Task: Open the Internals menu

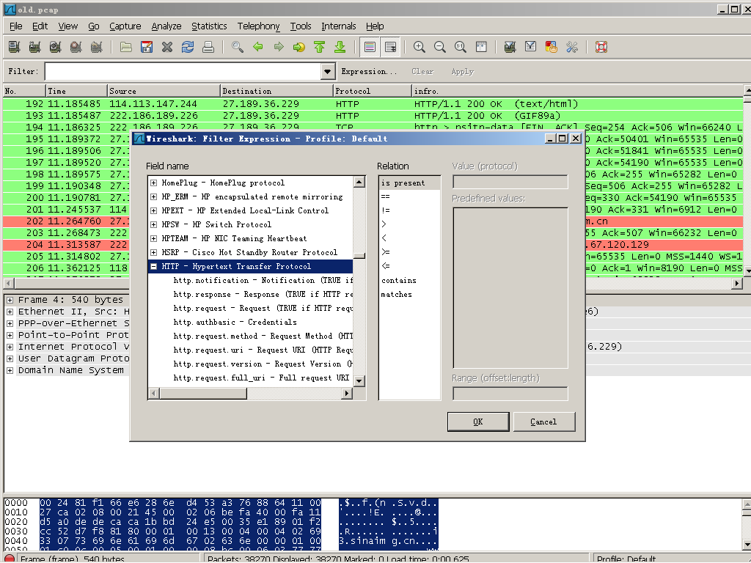Action: click(x=339, y=26)
